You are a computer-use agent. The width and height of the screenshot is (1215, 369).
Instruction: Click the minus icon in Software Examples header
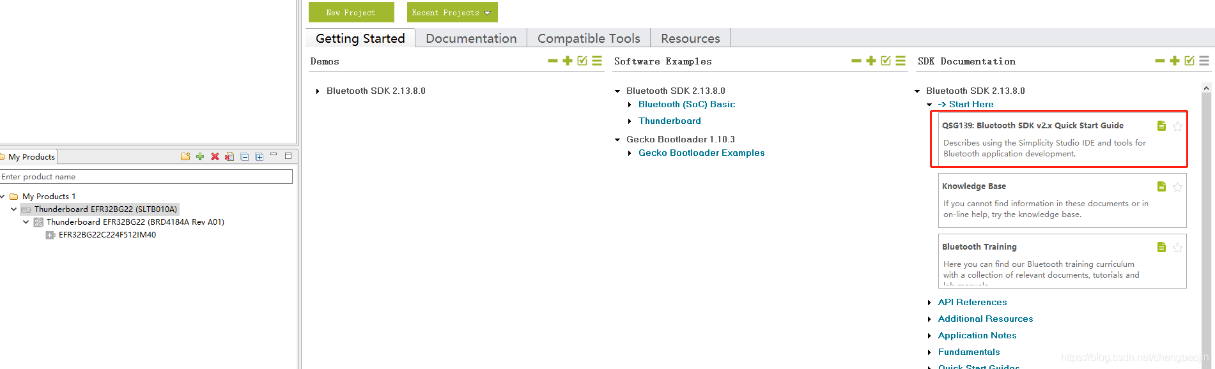856,61
